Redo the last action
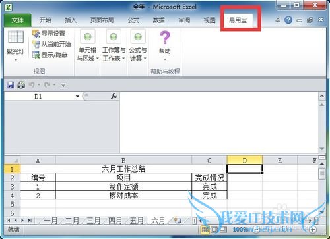 coord(47,85)
